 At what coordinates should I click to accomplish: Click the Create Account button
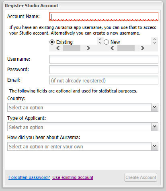pyautogui.click(x=141, y=177)
